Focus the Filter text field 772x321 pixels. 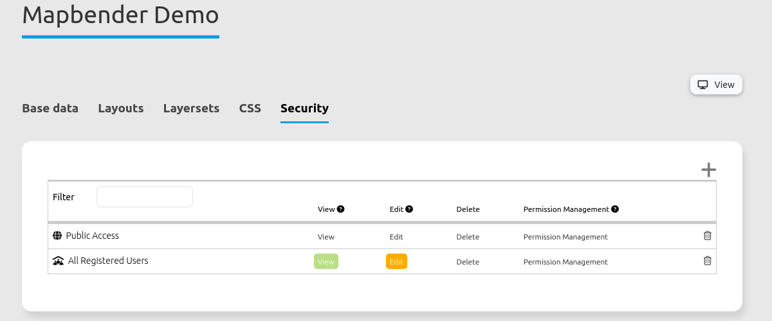click(145, 197)
